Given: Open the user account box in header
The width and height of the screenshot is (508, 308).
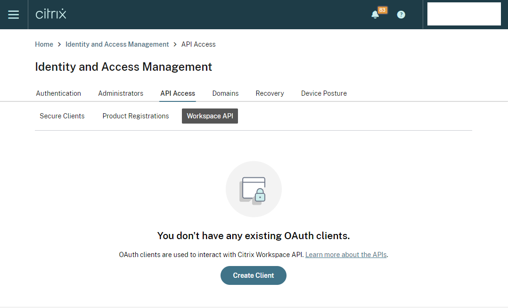Looking at the screenshot, I should [464, 14].
